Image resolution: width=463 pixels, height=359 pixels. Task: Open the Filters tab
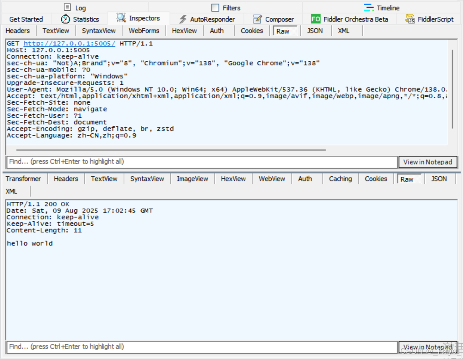pyautogui.click(x=226, y=8)
